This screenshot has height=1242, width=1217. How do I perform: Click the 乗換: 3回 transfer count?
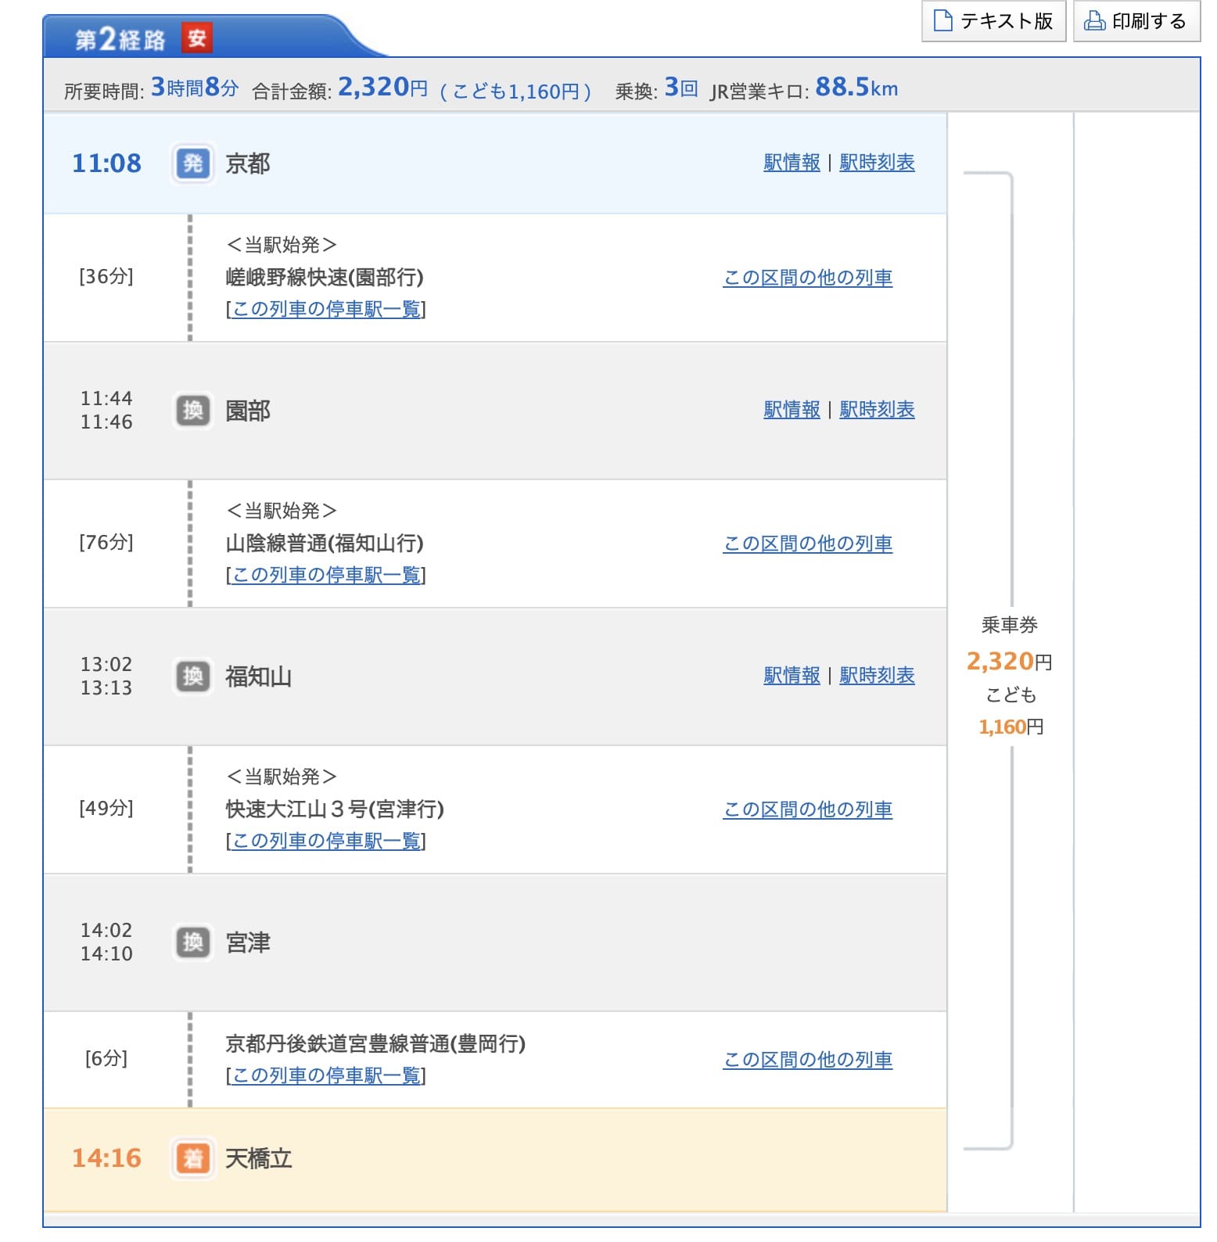coord(656,88)
